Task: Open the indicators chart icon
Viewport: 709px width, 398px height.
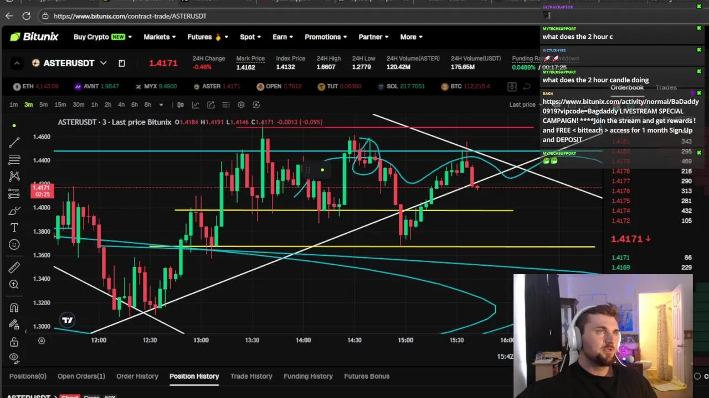Action: click(x=196, y=104)
